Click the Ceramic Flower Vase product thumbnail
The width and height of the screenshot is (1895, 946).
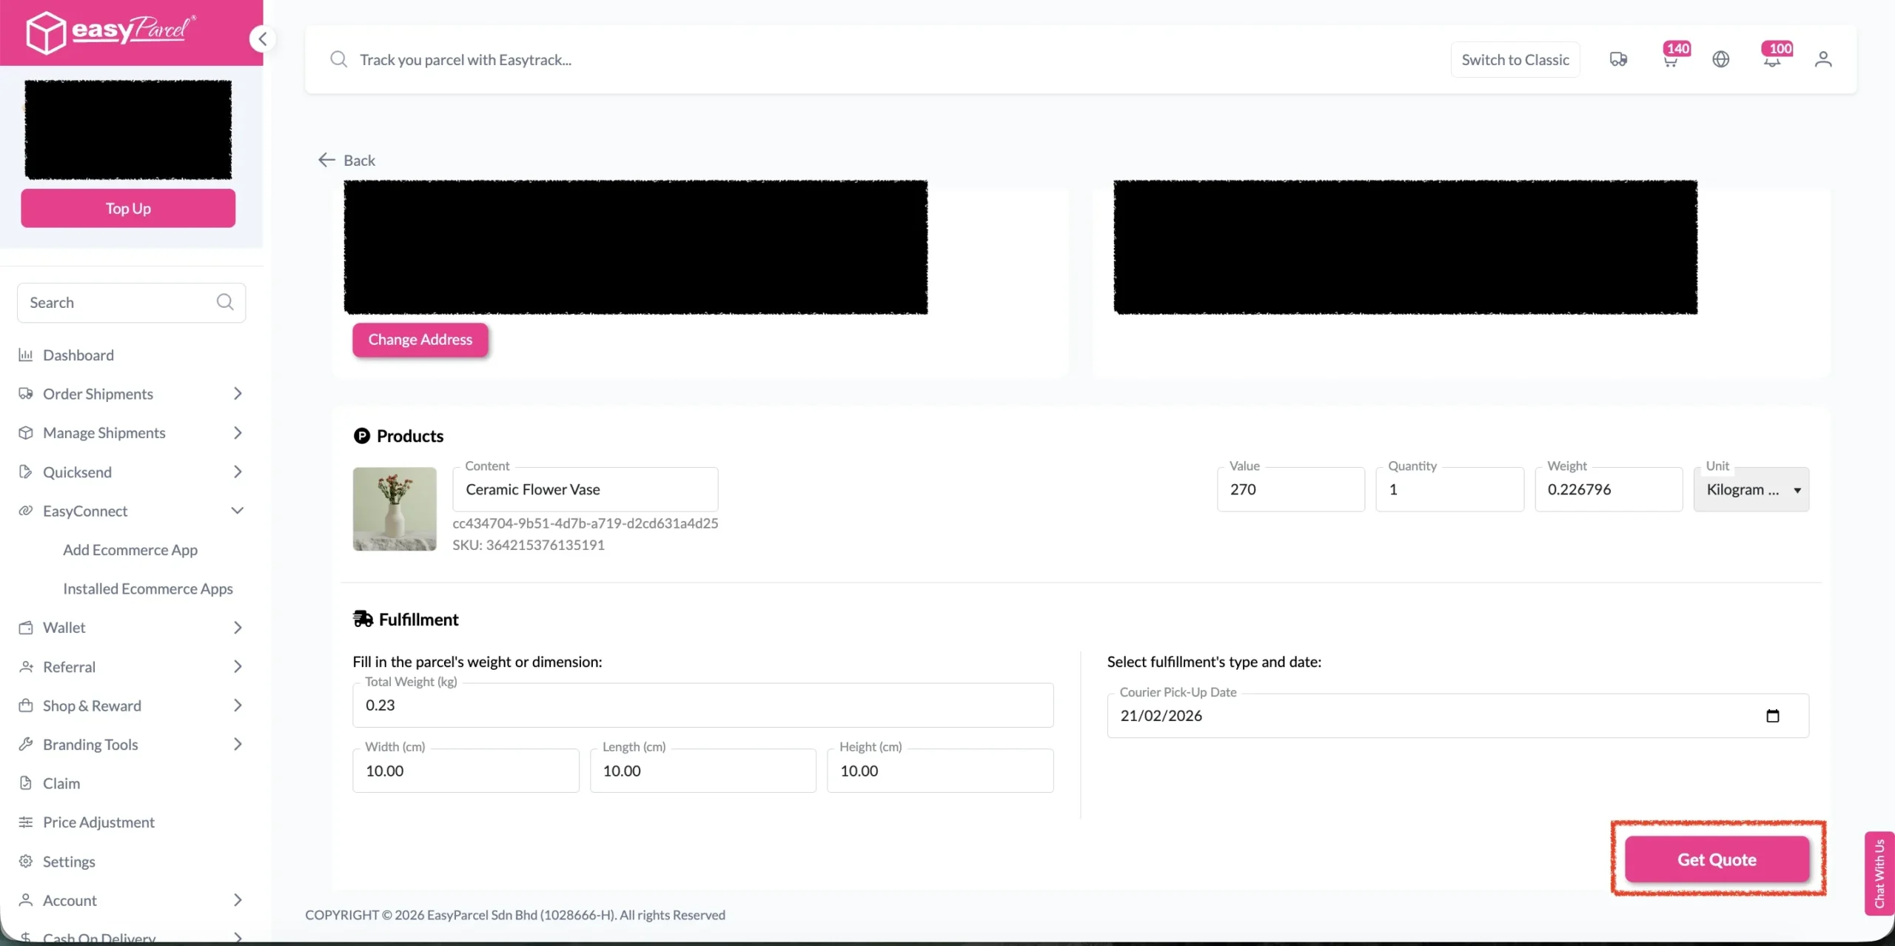(x=394, y=509)
